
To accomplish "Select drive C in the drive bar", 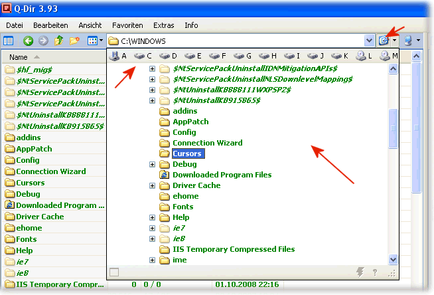I will (143, 56).
